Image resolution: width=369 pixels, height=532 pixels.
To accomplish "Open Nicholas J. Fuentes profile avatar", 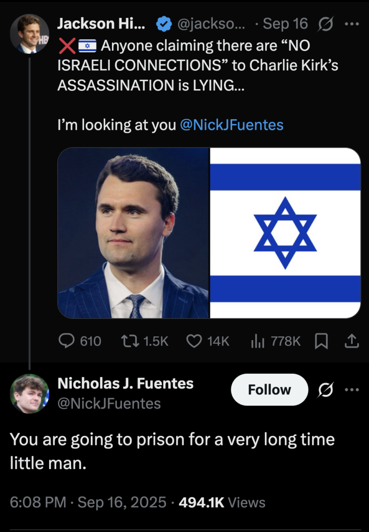I will click(29, 393).
